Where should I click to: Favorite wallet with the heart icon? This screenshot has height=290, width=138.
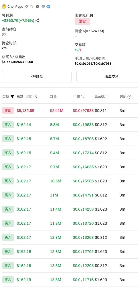click(43, 7)
